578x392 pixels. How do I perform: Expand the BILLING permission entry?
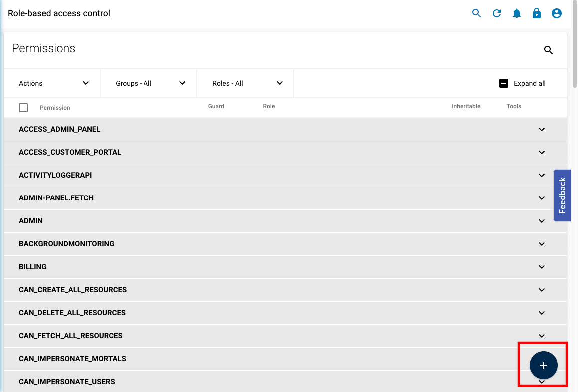[542, 267]
